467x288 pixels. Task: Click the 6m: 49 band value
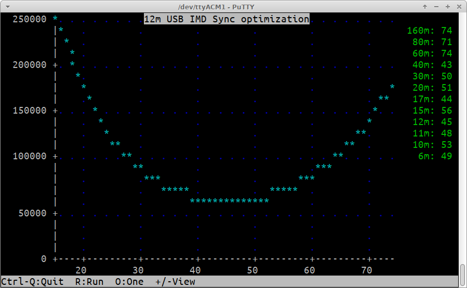[435, 156]
